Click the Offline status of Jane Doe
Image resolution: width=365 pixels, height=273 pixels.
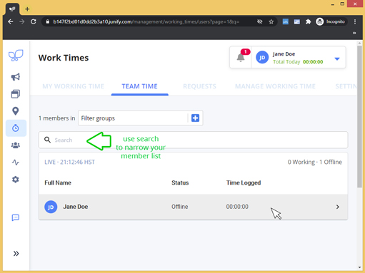(180, 207)
